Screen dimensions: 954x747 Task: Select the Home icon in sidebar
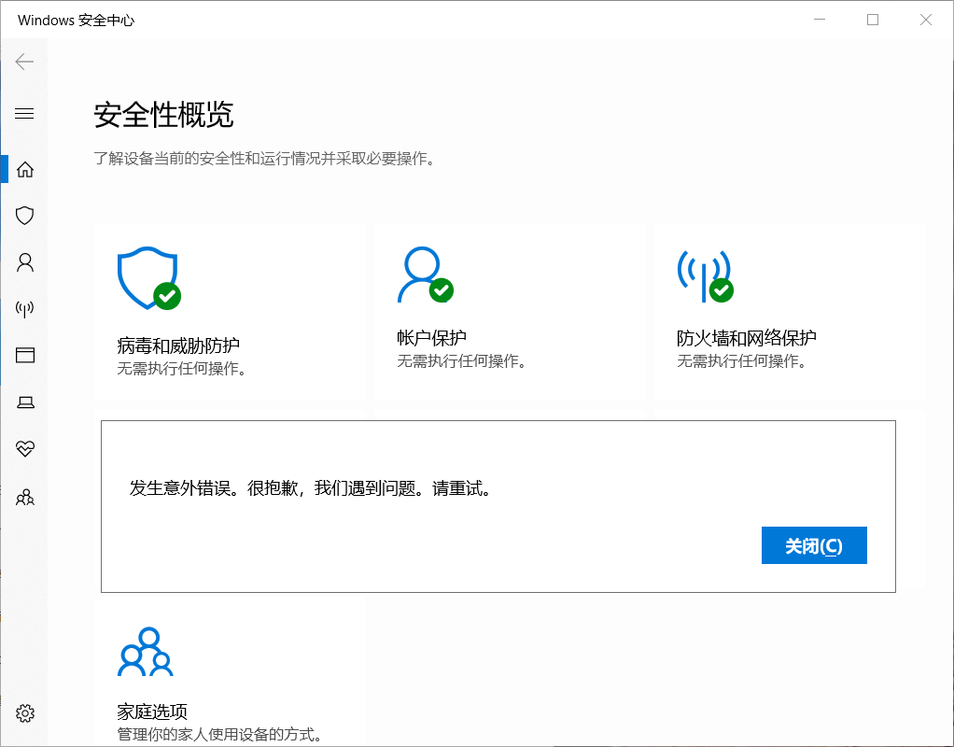coord(25,169)
